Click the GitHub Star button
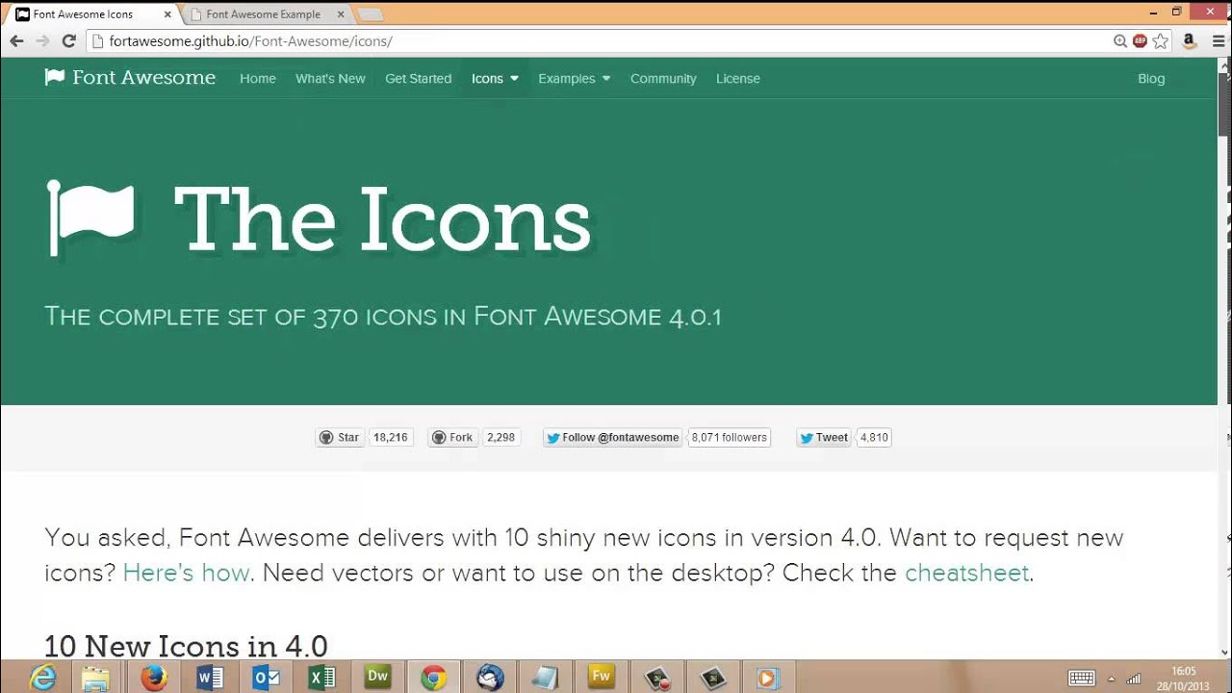1232x693 pixels. tap(340, 437)
